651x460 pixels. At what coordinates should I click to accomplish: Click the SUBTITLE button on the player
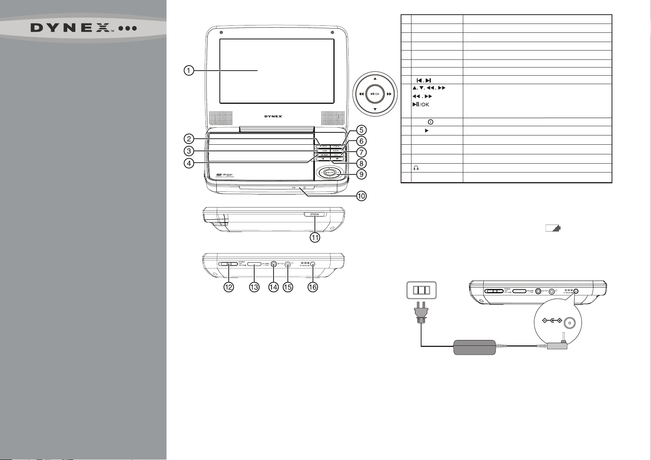[x=337, y=151]
